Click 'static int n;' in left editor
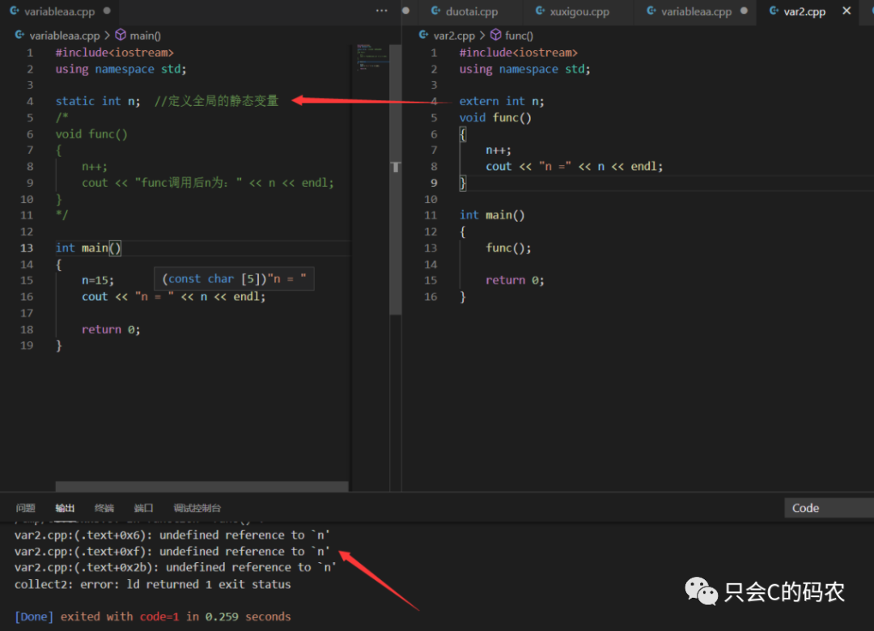 pos(98,101)
